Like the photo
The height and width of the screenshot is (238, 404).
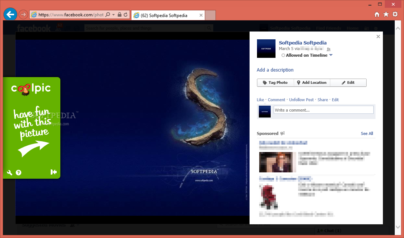tap(260, 100)
